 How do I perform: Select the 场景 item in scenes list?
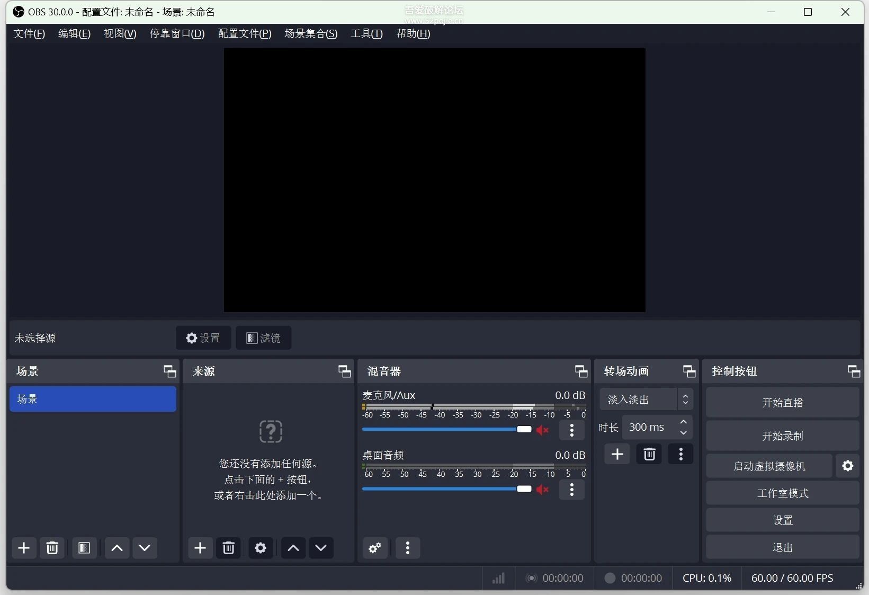coord(93,399)
